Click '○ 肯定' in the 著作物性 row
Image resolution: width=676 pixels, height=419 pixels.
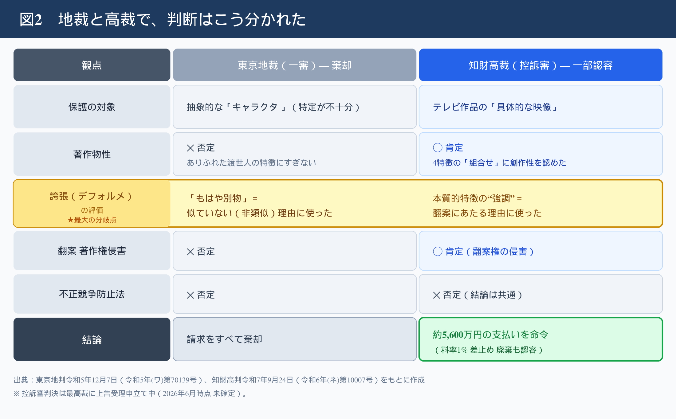click(x=448, y=148)
